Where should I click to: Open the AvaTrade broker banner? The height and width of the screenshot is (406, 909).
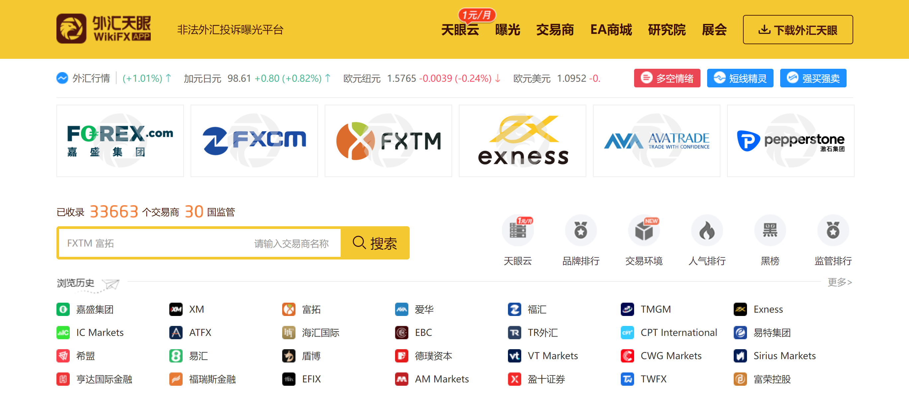tap(656, 141)
